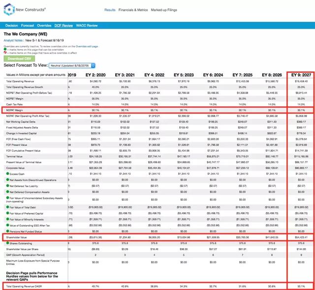Click green dot beside Value of Outstanding ESO After-Tax
The image size is (315, 290).
(6, 225)
